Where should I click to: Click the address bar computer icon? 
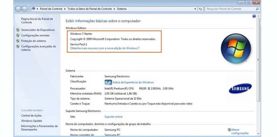[x=34, y=9]
